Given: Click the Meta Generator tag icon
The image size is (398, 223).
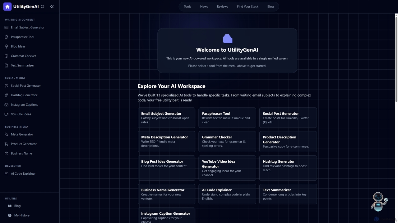Looking at the screenshot, I should click(7, 134).
